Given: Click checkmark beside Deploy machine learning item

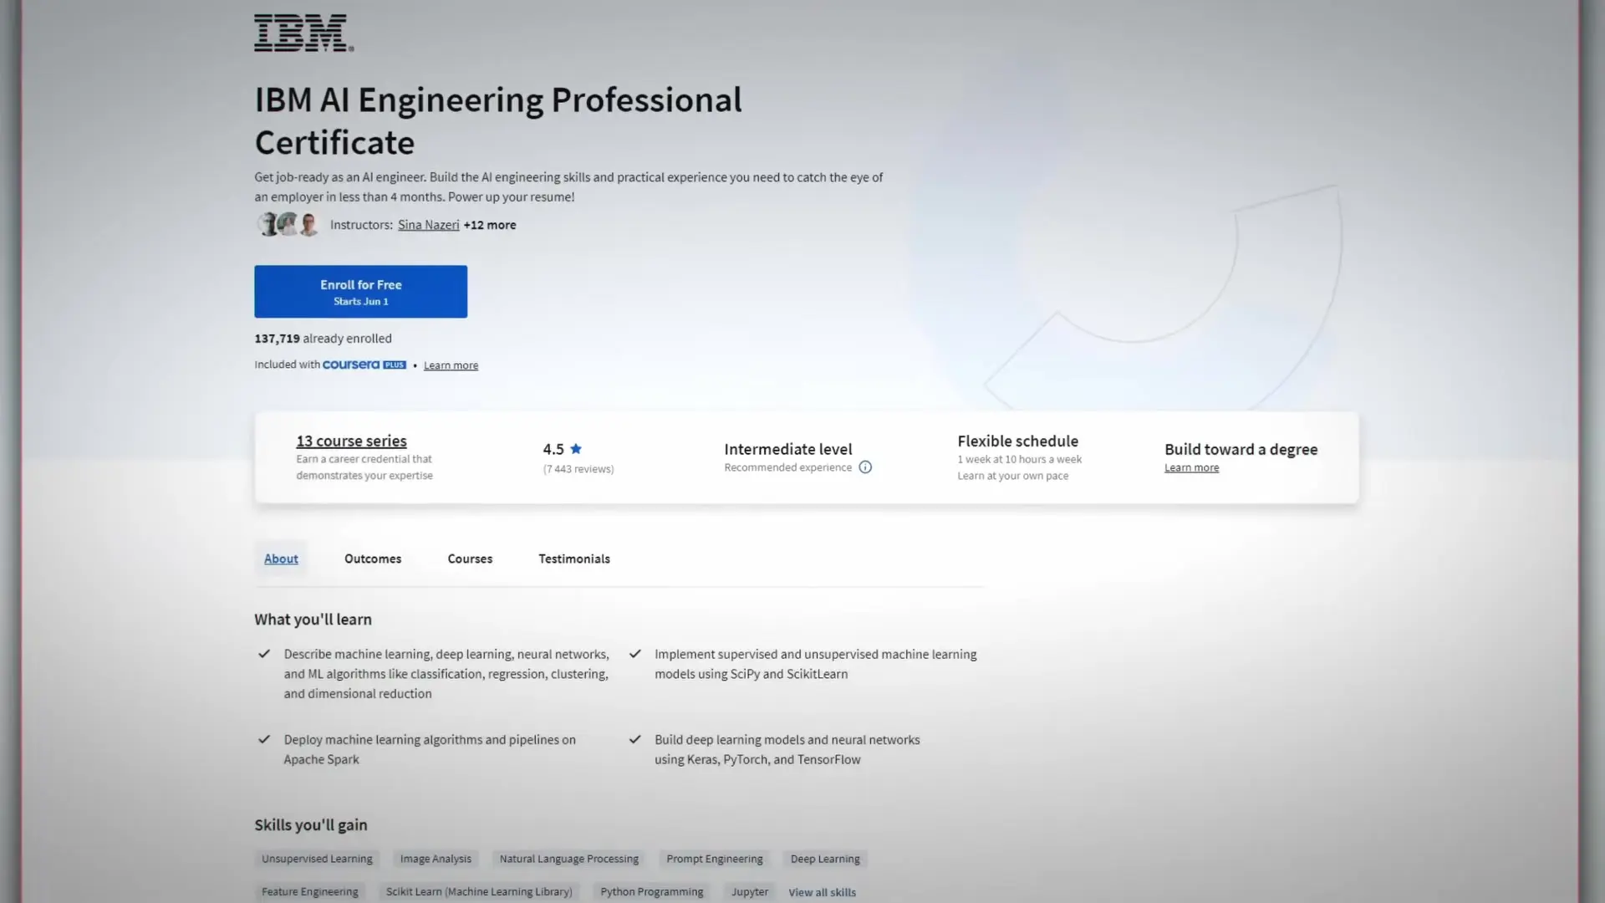Looking at the screenshot, I should tap(264, 739).
